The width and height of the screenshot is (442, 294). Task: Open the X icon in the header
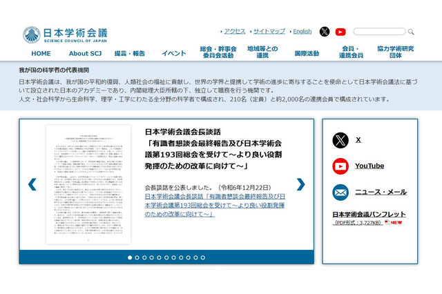point(325,32)
